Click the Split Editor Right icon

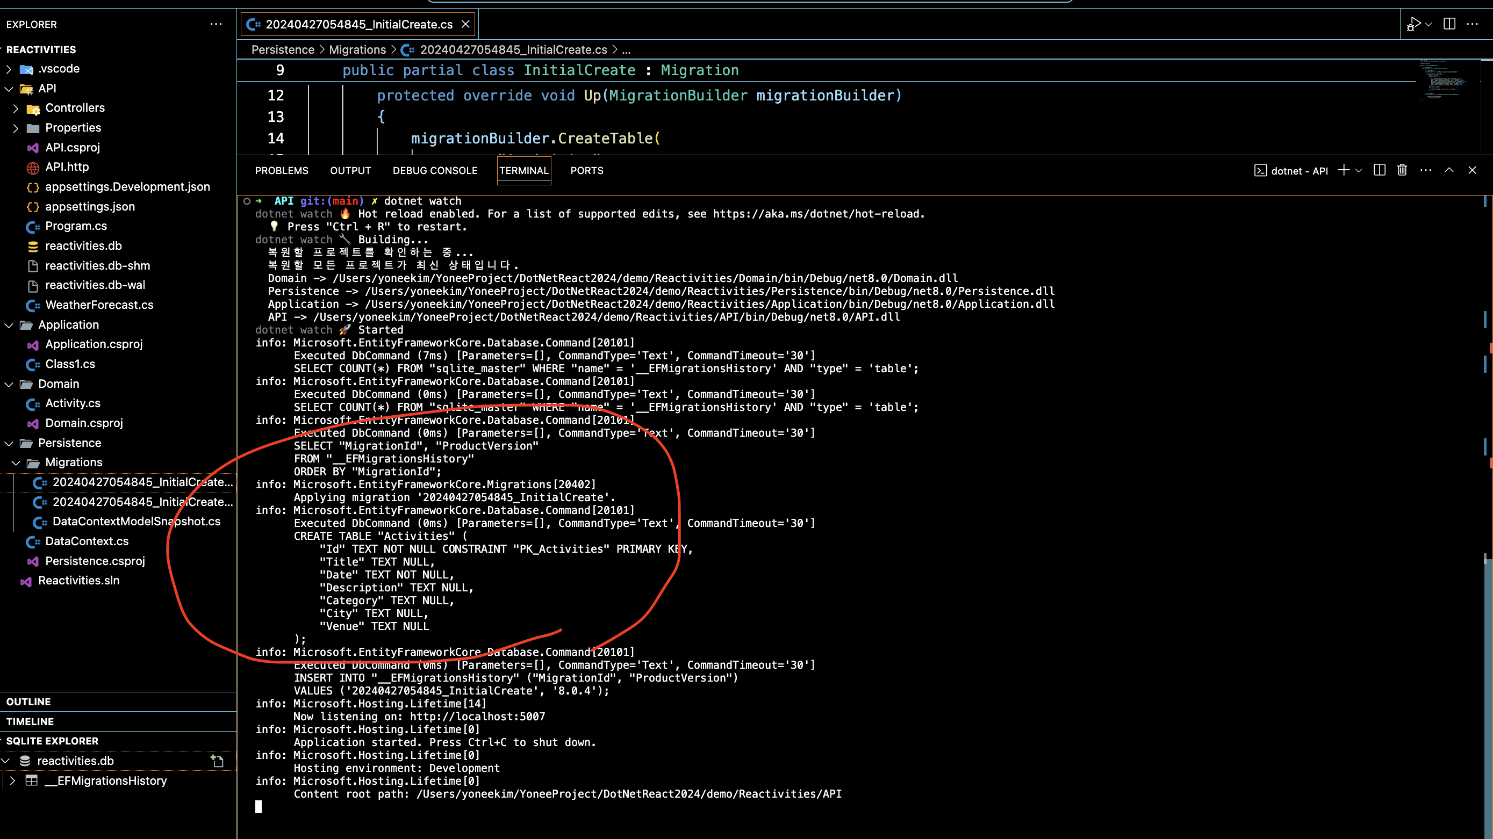click(1449, 24)
